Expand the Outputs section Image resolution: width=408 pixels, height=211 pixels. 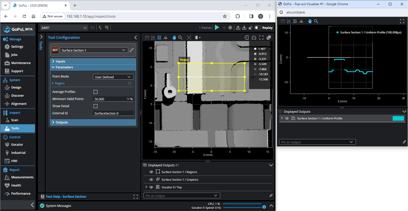click(62, 122)
